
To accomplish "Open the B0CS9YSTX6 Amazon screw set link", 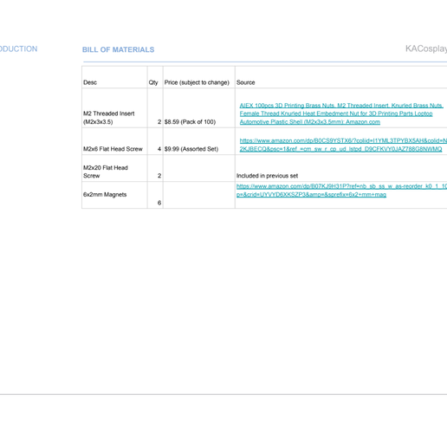I will click(343, 145).
